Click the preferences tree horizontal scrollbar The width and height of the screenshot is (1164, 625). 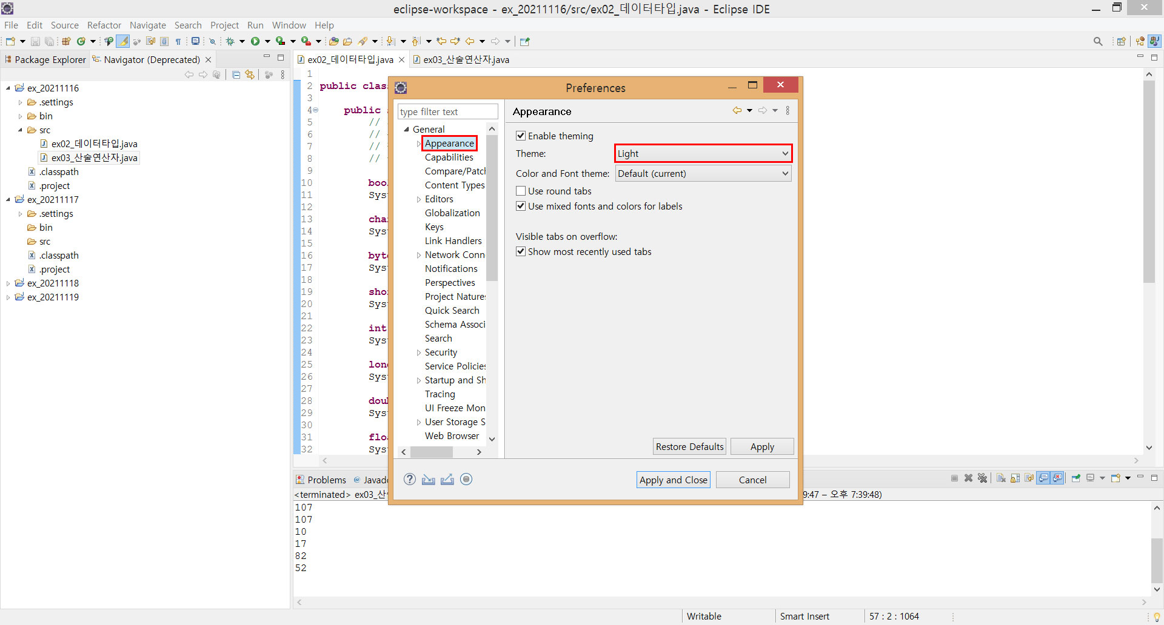pos(431,452)
